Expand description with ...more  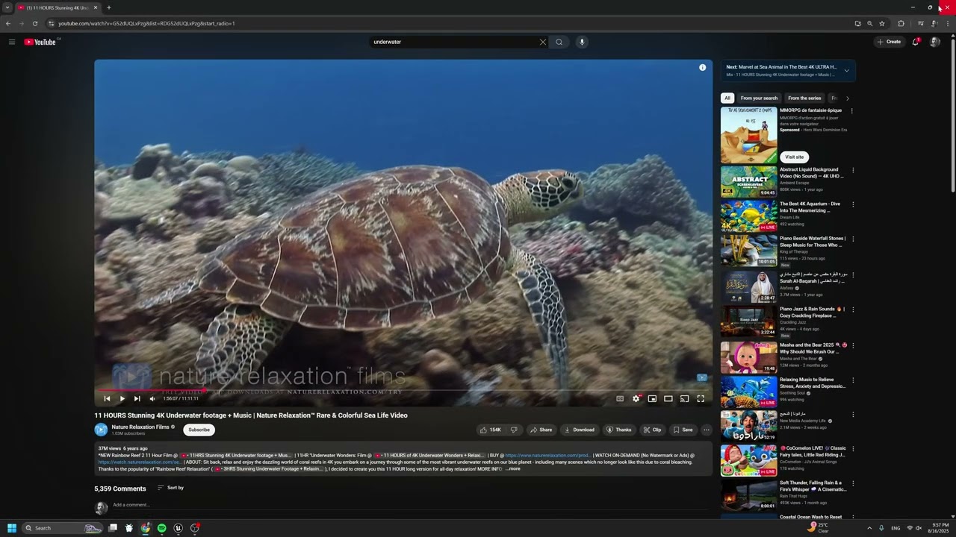coord(512,469)
